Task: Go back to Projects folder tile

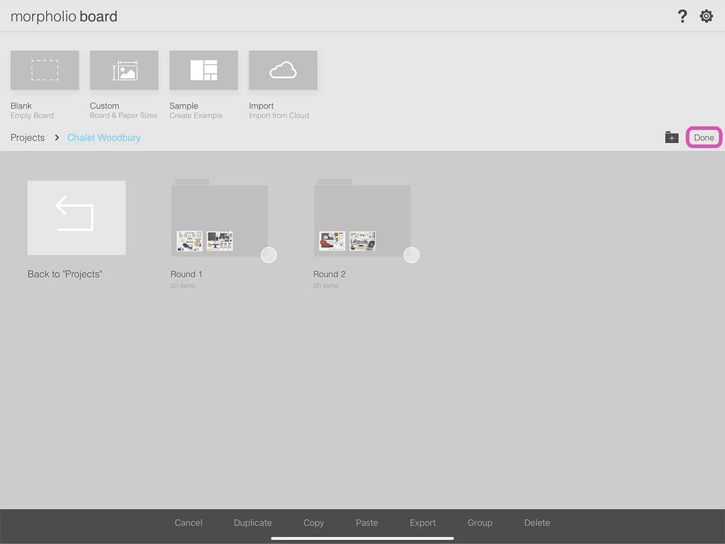Action: coord(77,218)
